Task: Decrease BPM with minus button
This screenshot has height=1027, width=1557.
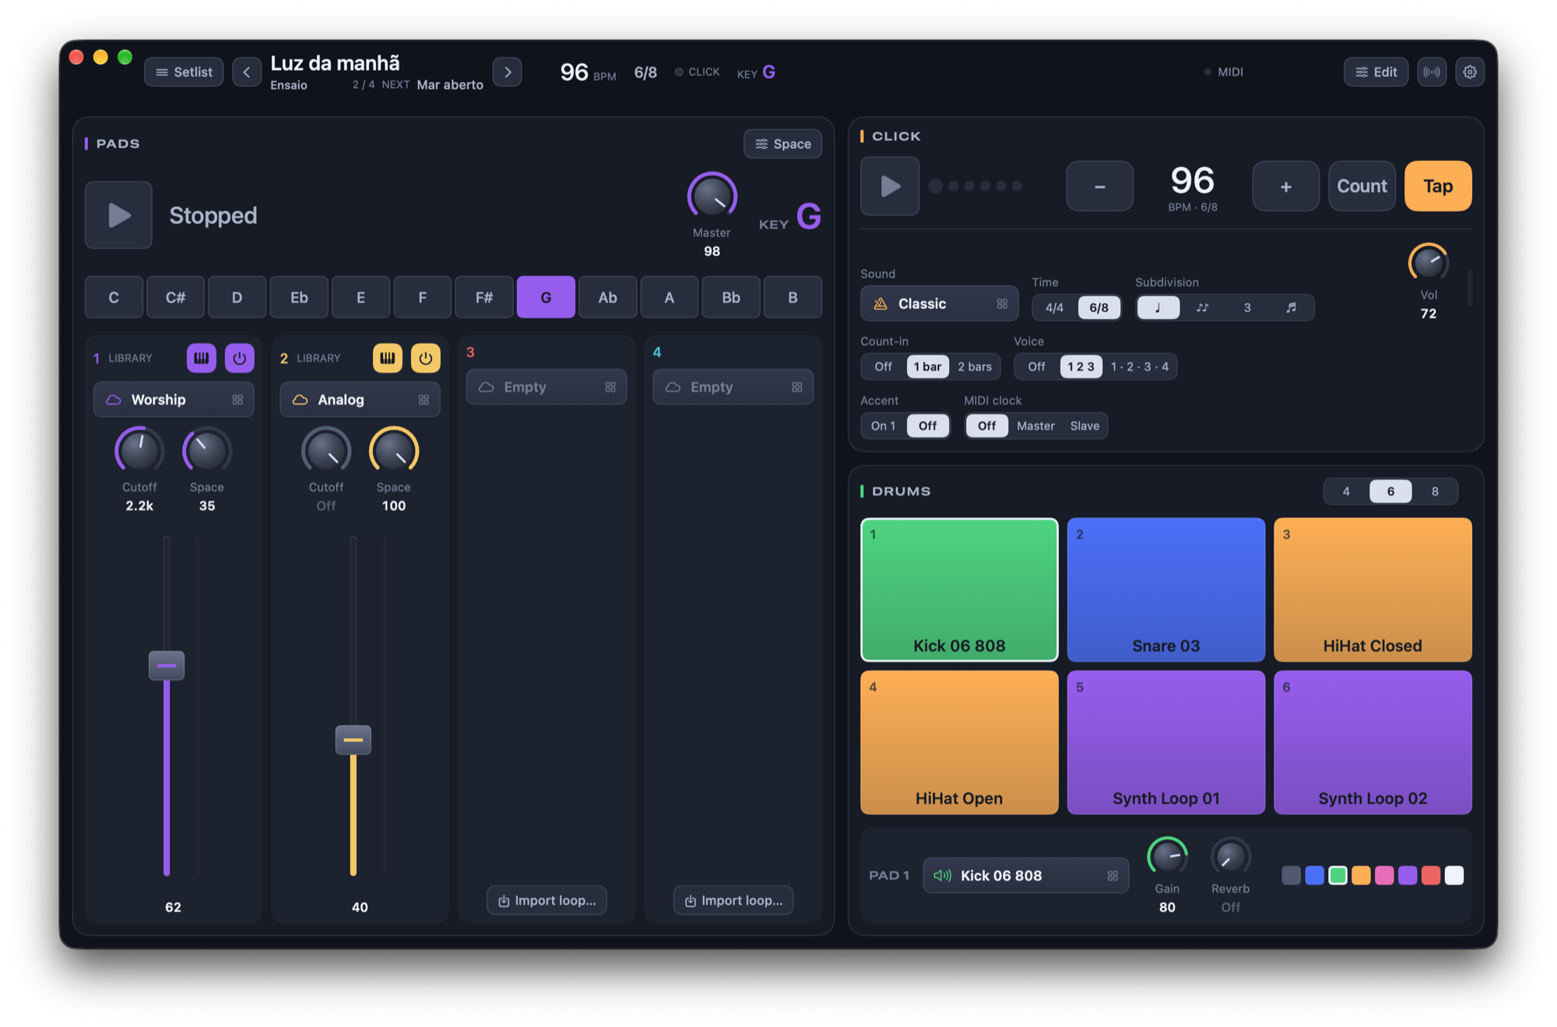Action: [x=1099, y=186]
